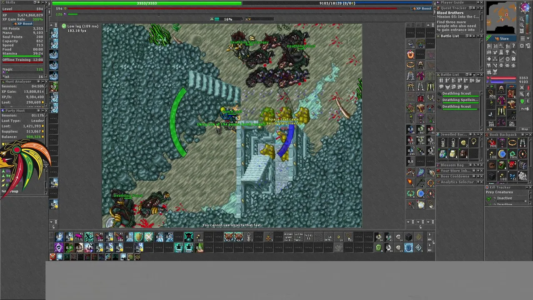Open the circular target icon in the control grid

[x=508, y=59]
